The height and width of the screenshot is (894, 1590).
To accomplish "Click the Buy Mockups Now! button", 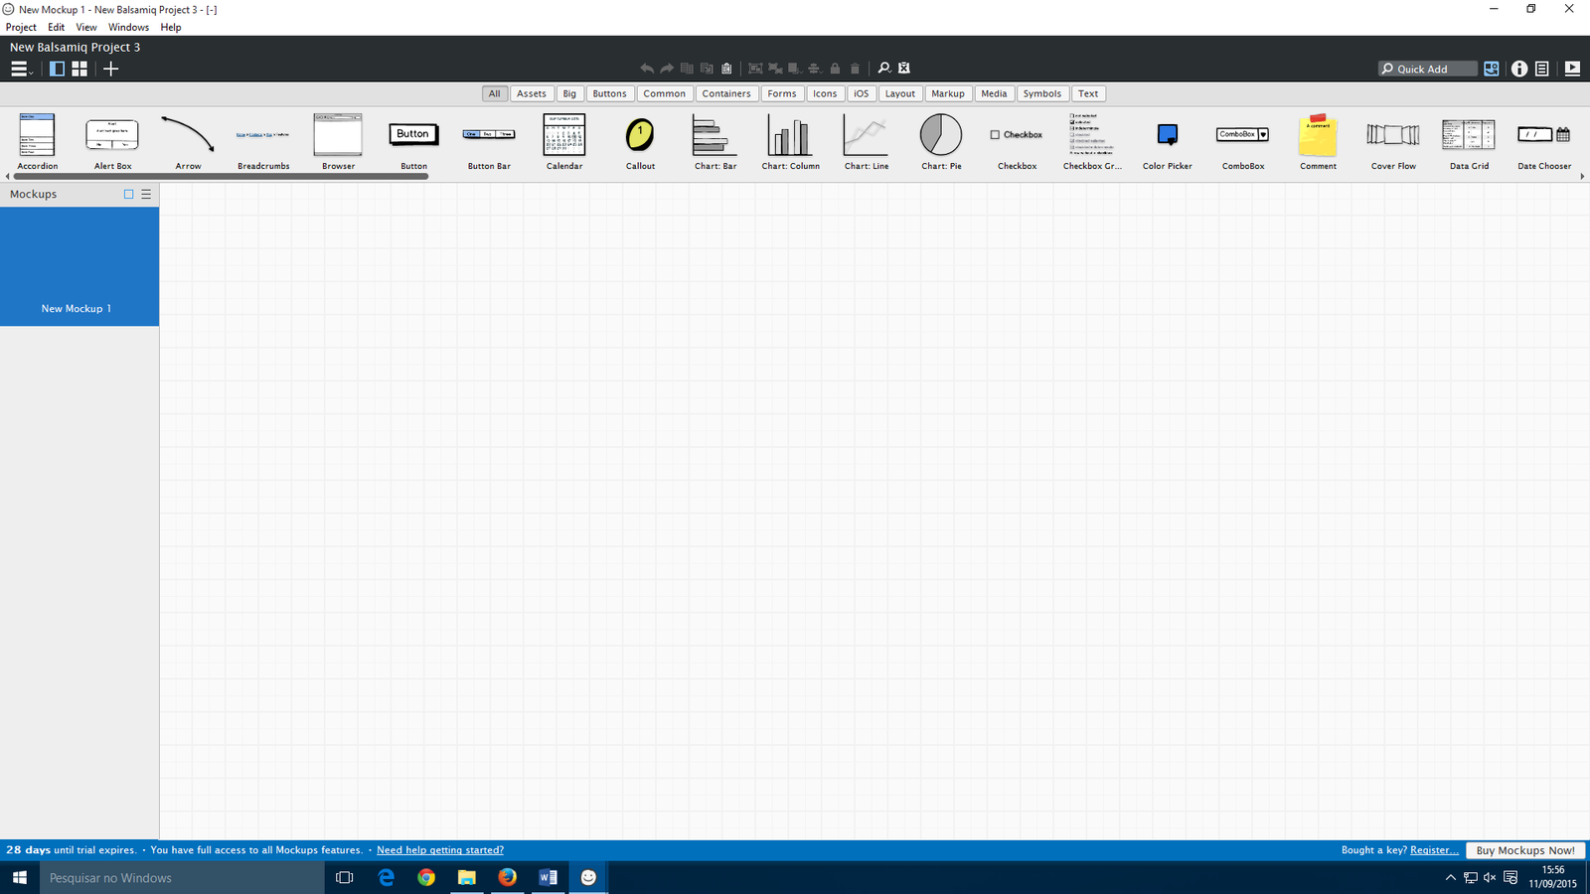I will 1525,850.
